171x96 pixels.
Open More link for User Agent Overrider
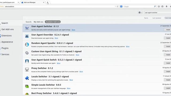(56, 38)
